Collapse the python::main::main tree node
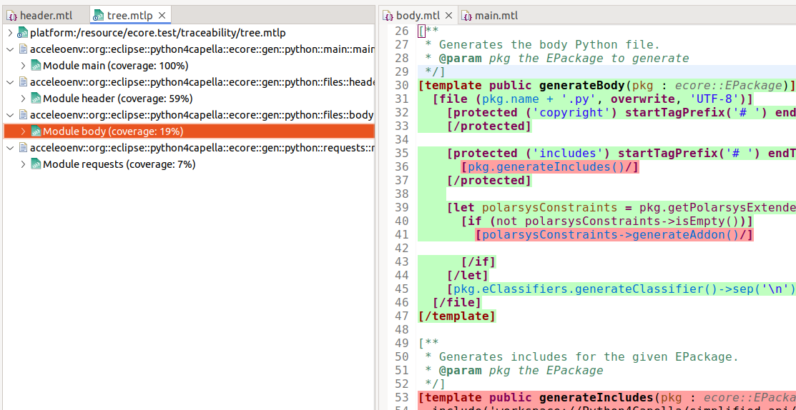The image size is (796, 410). [9, 49]
